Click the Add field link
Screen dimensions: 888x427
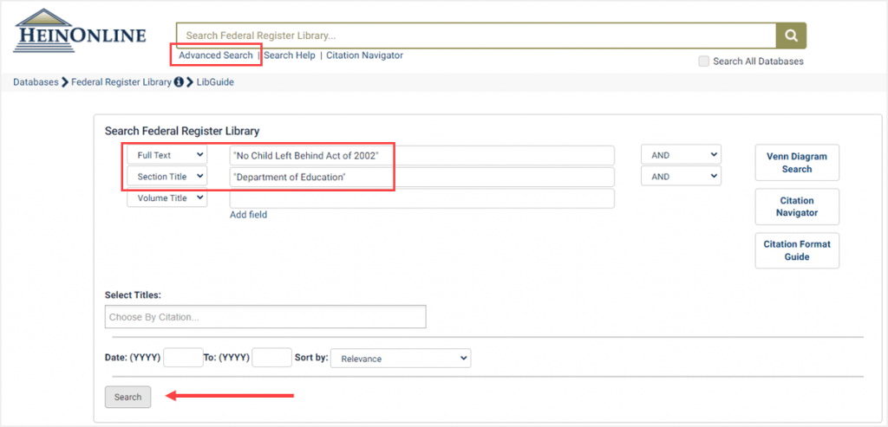[248, 215]
